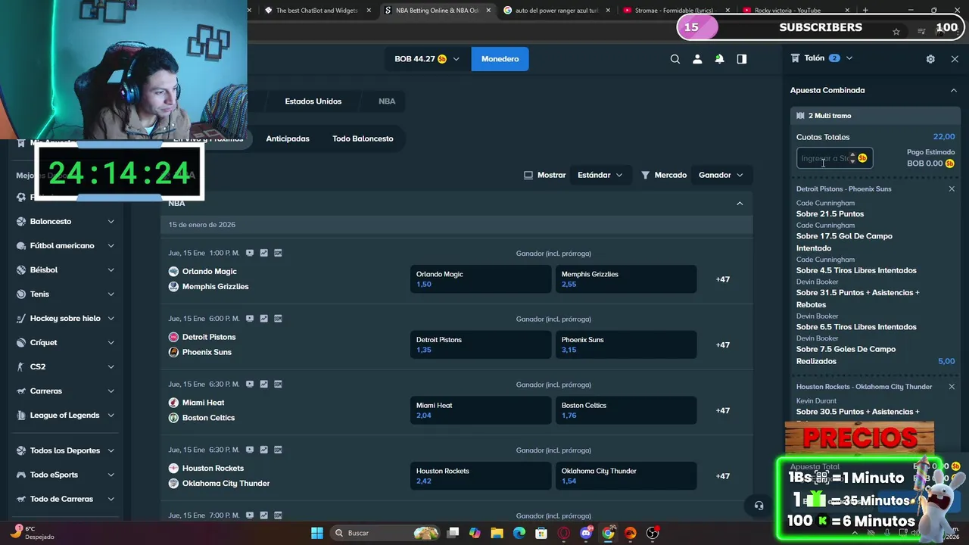This screenshot has width=969, height=545.
Task: Open Copilot from taskbar
Action: [475, 533]
